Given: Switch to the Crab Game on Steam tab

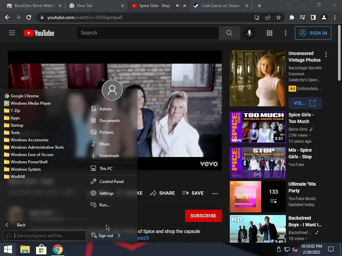Looking at the screenshot, I should (x=220, y=6).
